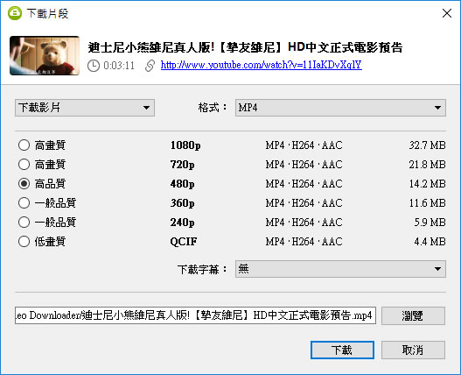The height and width of the screenshot is (375, 461).
Task: Click the 360p resolution label
Action: (x=182, y=203)
